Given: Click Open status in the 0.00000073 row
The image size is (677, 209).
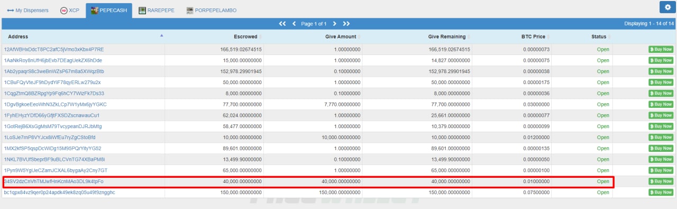Looking at the screenshot, I should point(603,49).
